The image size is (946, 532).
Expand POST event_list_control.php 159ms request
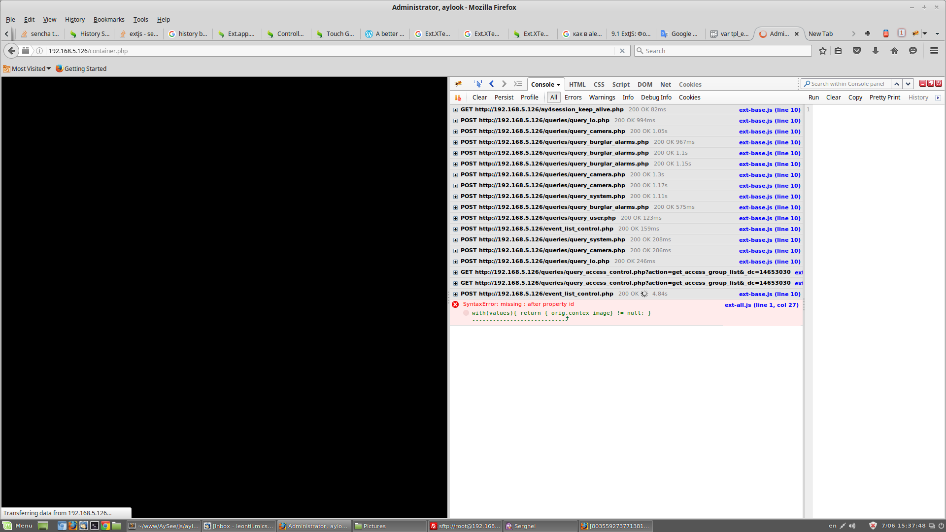coord(456,229)
